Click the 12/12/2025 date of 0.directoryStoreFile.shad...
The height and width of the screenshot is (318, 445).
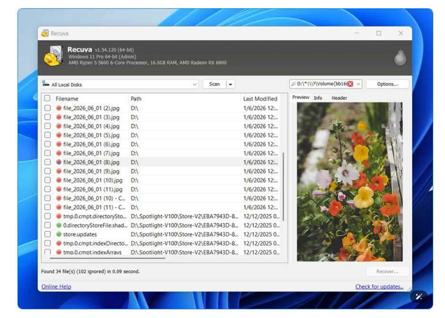pyautogui.click(x=261, y=225)
